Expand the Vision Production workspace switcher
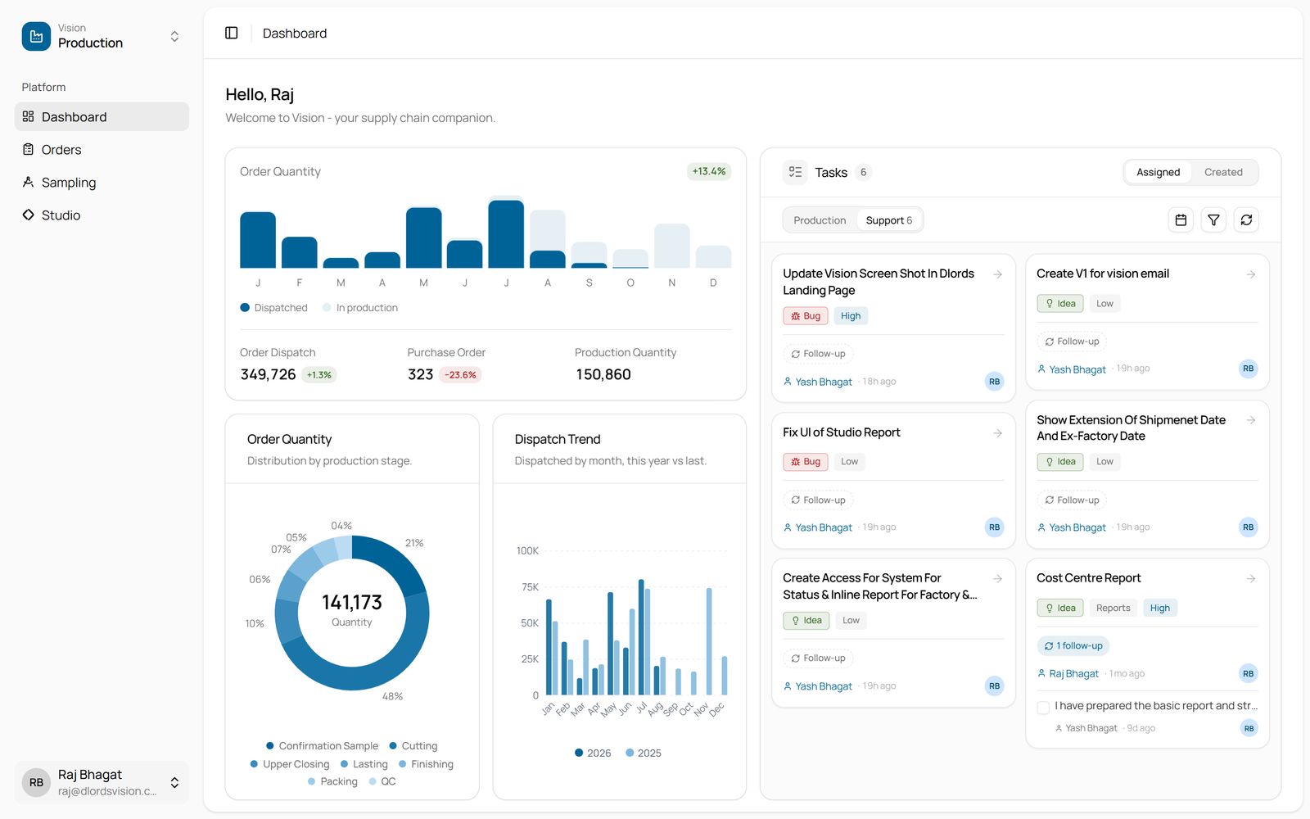The height and width of the screenshot is (819, 1310). [174, 37]
